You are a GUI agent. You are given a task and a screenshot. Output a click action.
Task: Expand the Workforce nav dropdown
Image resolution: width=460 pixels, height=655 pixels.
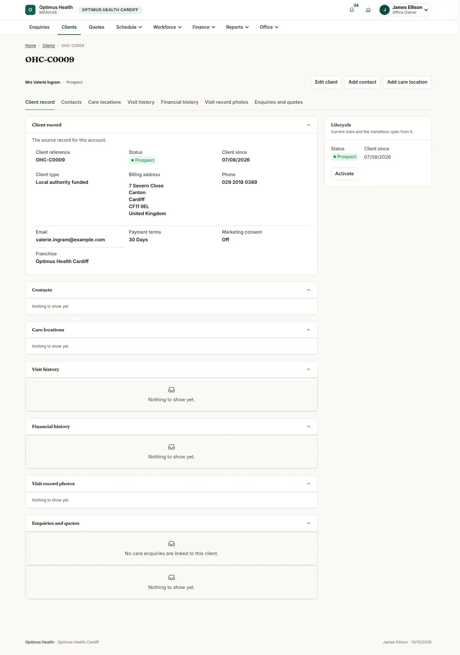point(167,27)
